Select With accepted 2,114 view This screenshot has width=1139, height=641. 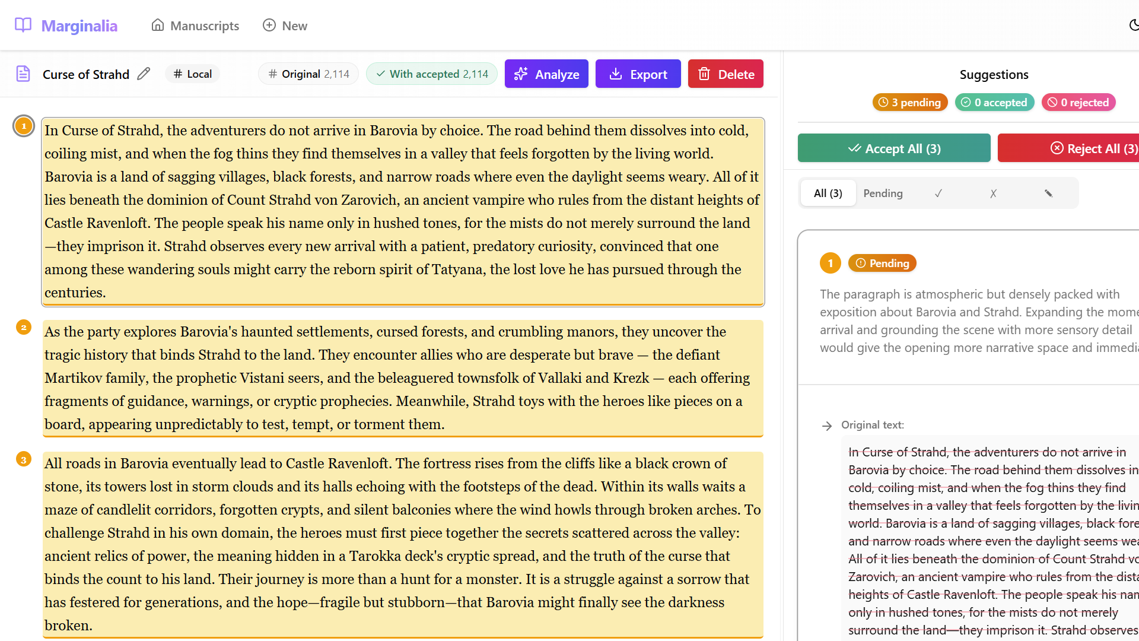[432, 74]
